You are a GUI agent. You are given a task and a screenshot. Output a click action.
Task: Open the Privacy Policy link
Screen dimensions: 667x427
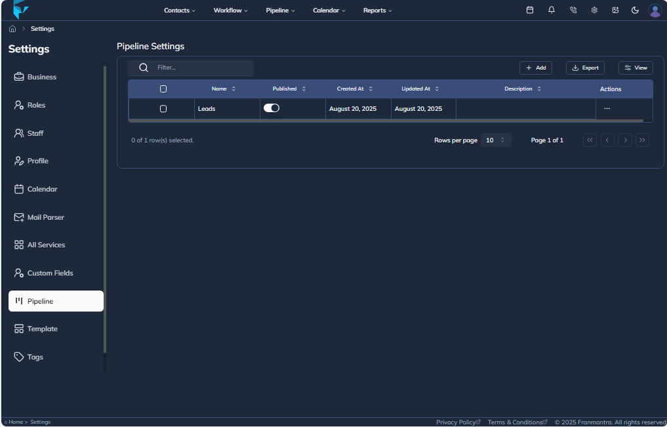tap(458, 422)
